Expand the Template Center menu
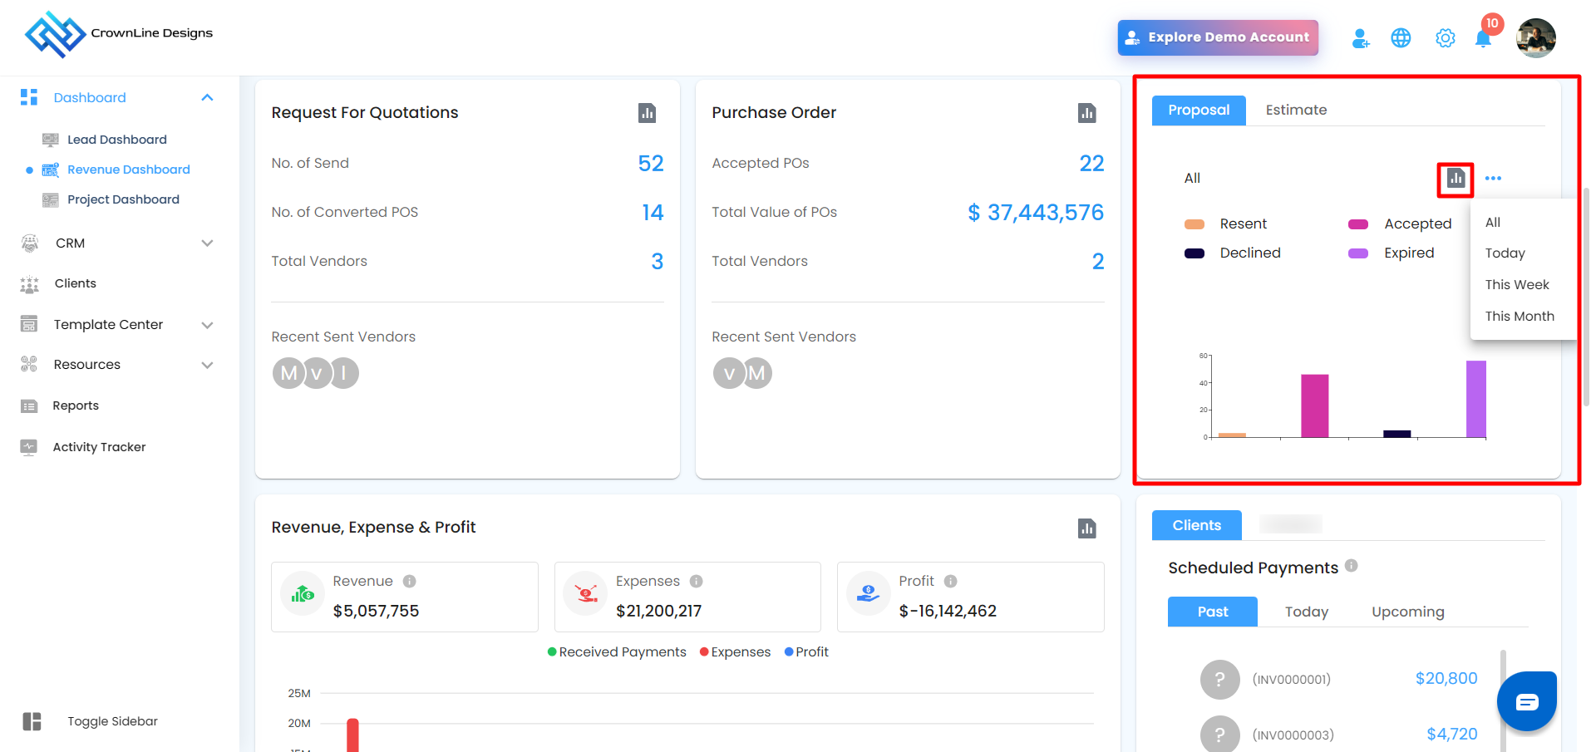Viewport: 1596px width, 752px height. [x=207, y=325]
